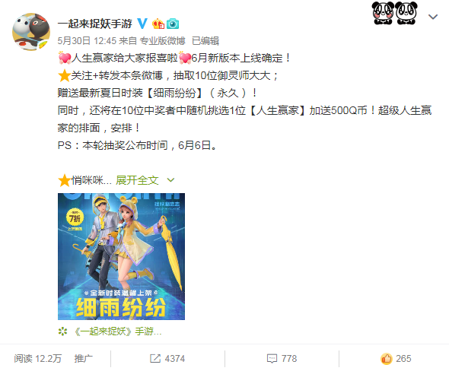Open the 一起来捉妖手游 profile name
The height and width of the screenshot is (371, 449).
coord(95,24)
